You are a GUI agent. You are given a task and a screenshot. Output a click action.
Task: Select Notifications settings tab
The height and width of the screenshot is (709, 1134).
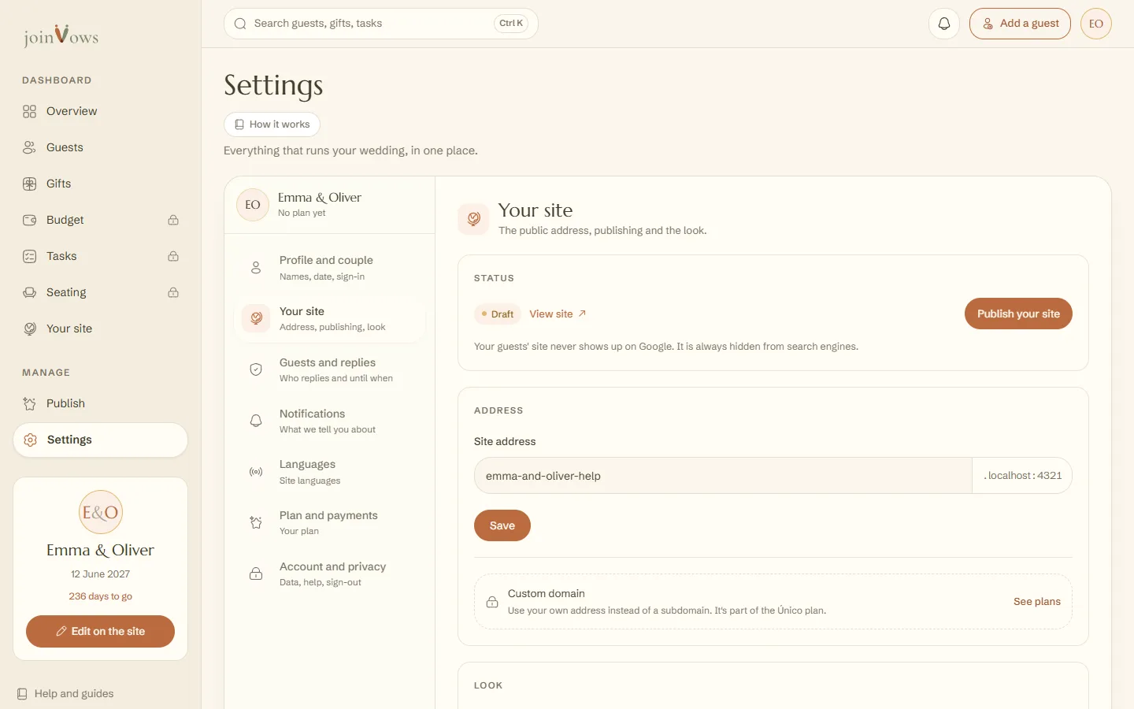pos(330,421)
